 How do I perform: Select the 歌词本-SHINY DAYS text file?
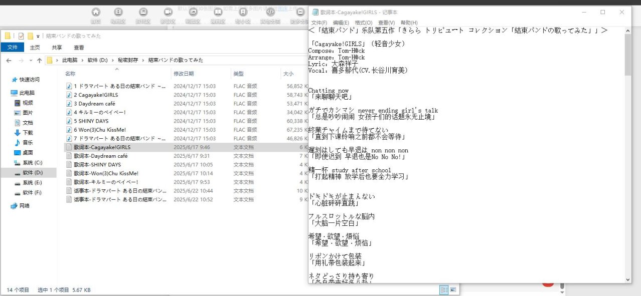97,165
